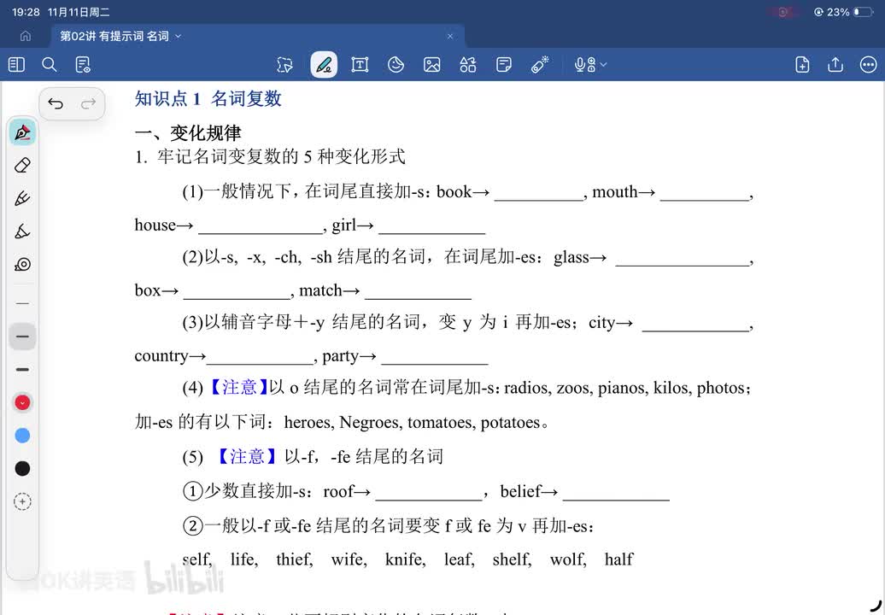Image resolution: width=885 pixels, height=615 pixels.
Task: Pick the black pen color
Action: pos(22,468)
